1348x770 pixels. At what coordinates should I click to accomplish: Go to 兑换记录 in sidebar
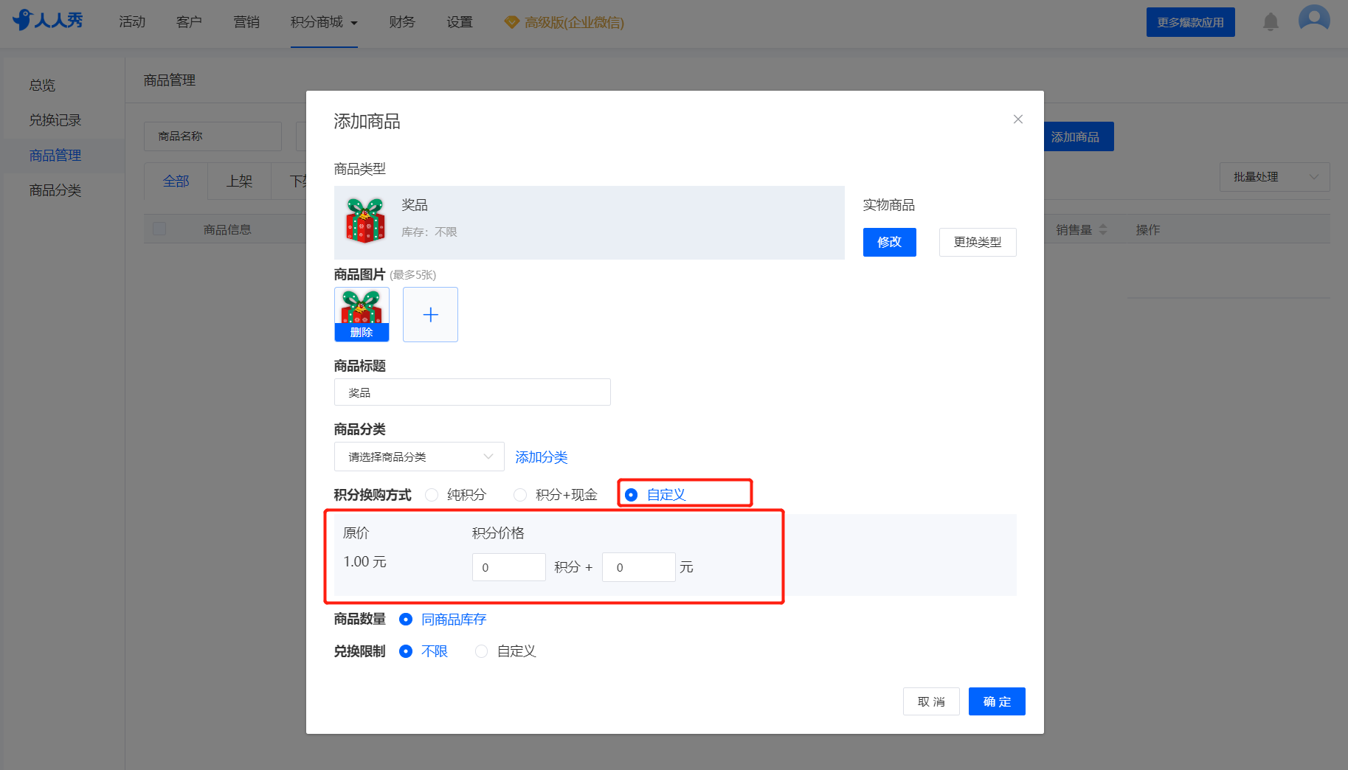point(55,120)
